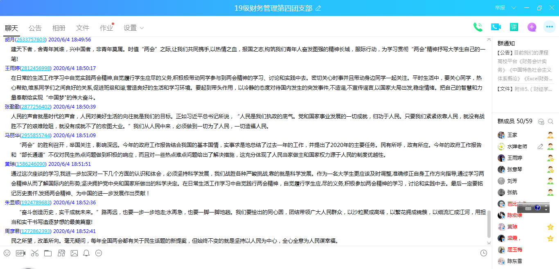
Task: Open title bar dropdown chevron next to 举报
Action: point(514,8)
